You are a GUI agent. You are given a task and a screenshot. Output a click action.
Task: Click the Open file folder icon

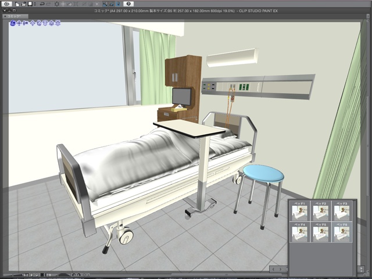23,4
